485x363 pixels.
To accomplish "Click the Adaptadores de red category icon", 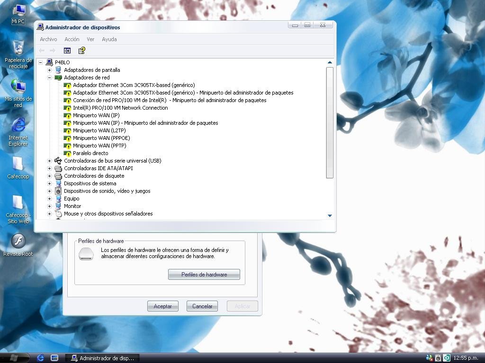I will click(58, 78).
